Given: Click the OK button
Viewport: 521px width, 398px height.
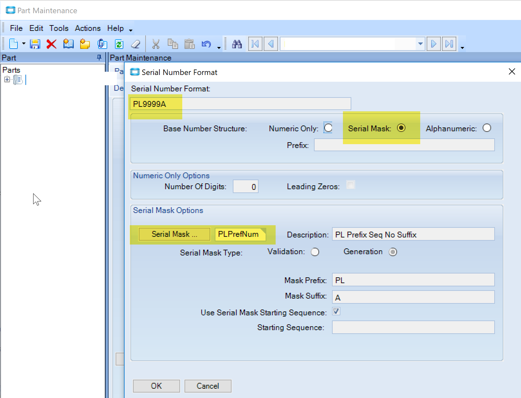Looking at the screenshot, I should point(156,386).
